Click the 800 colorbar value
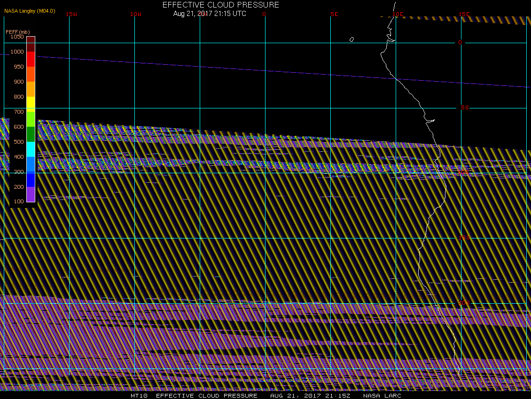The image size is (531, 399). tap(19, 96)
